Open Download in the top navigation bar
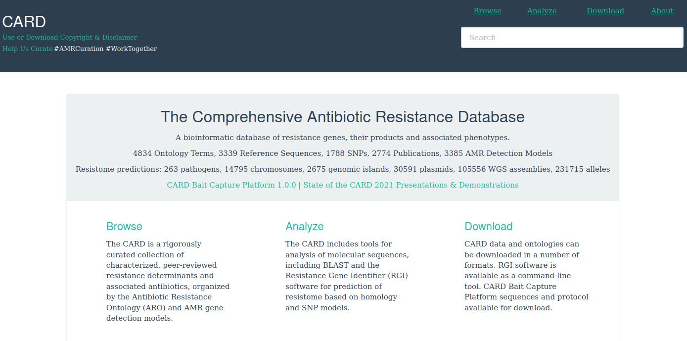The height and width of the screenshot is (341, 687). (605, 11)
